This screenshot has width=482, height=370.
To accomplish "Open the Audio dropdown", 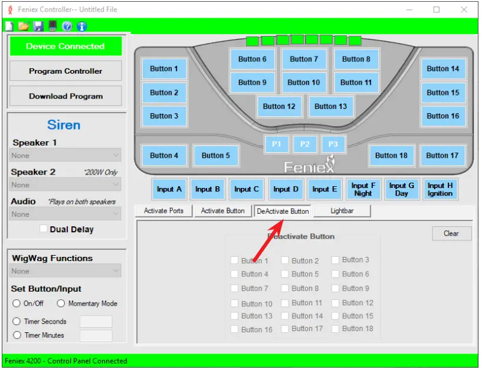I will click(x=65, y=214).
